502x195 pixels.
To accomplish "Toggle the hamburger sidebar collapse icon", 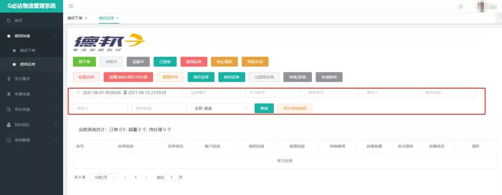I will point(71,6).
